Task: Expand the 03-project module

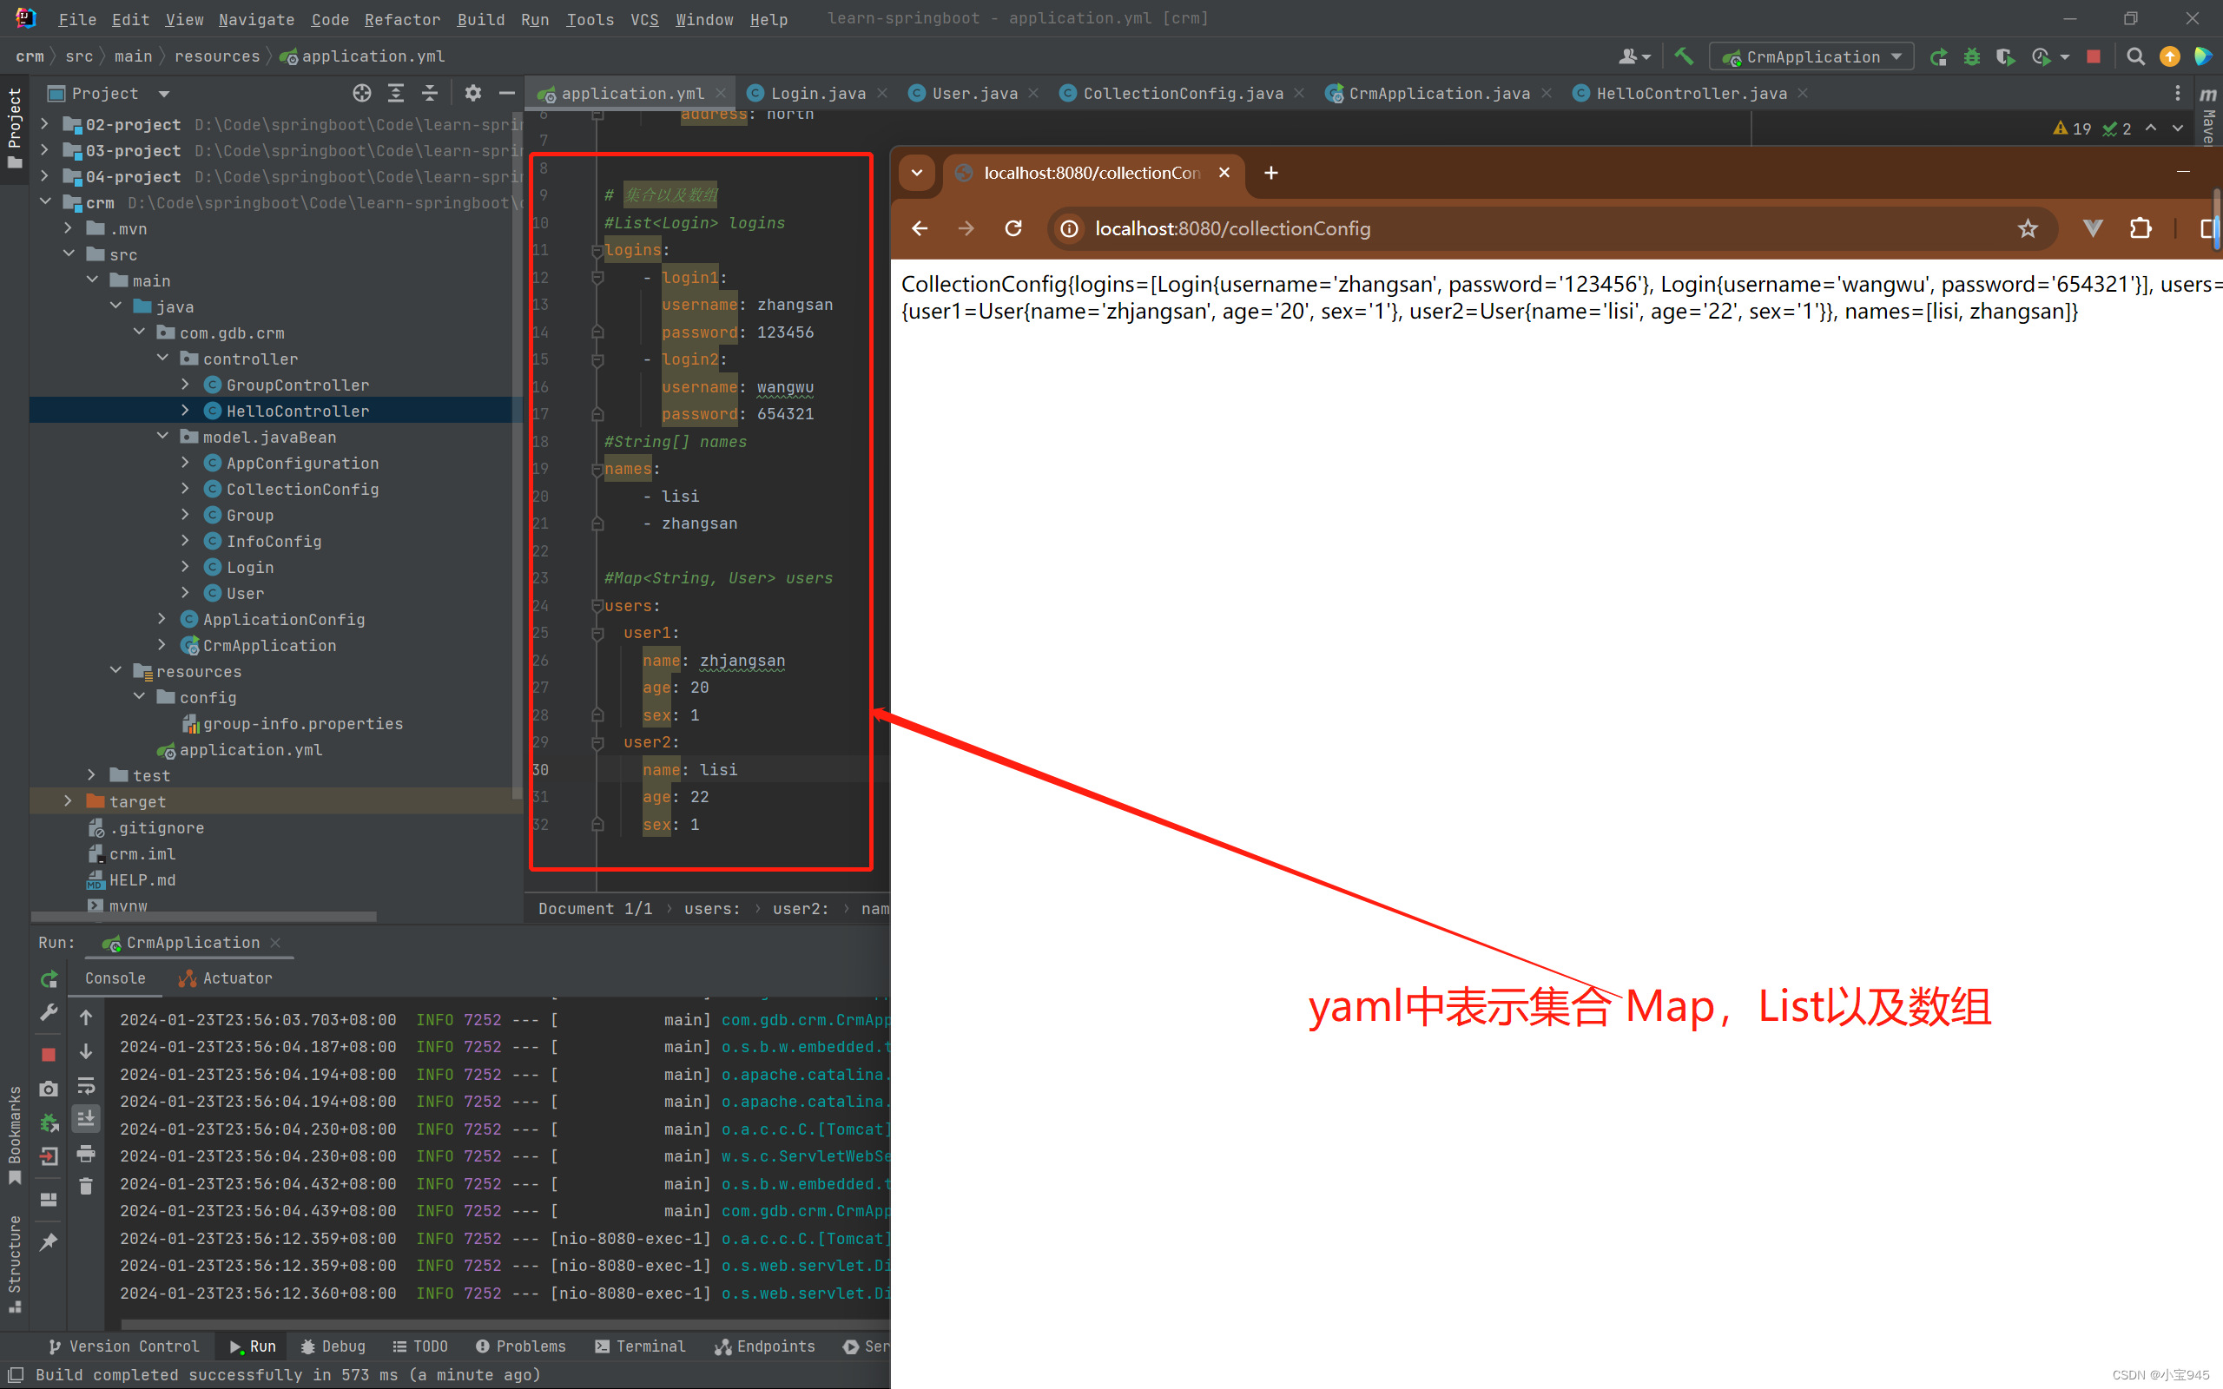Action: click(44, 149)
